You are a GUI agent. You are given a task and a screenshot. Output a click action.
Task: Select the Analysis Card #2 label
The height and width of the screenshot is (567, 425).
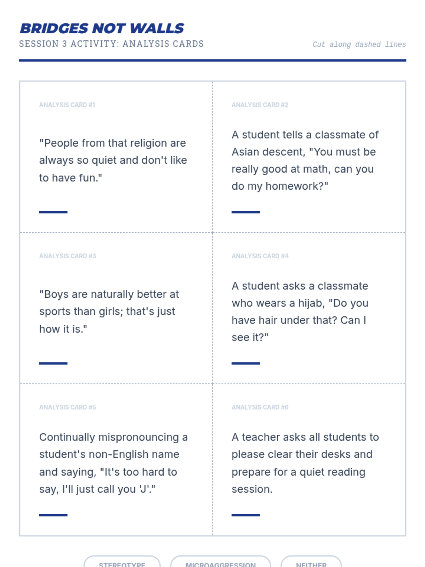260,105
